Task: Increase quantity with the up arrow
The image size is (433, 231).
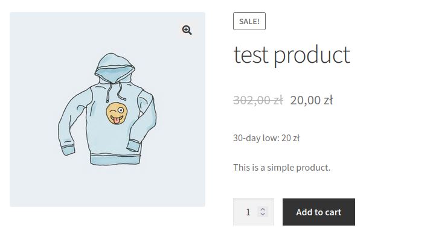Action: [263, 209]
